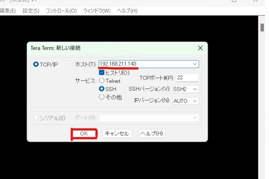Choose Telnet as the service

coord(102,81)
